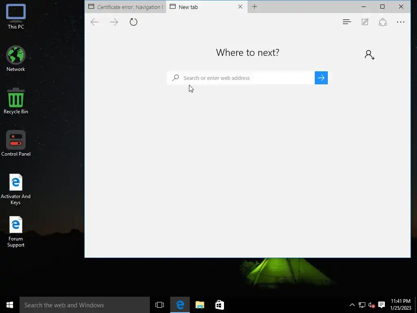Open Windows Store from taskbar
The width and height of the screenshot is (417, 313).
219,305
